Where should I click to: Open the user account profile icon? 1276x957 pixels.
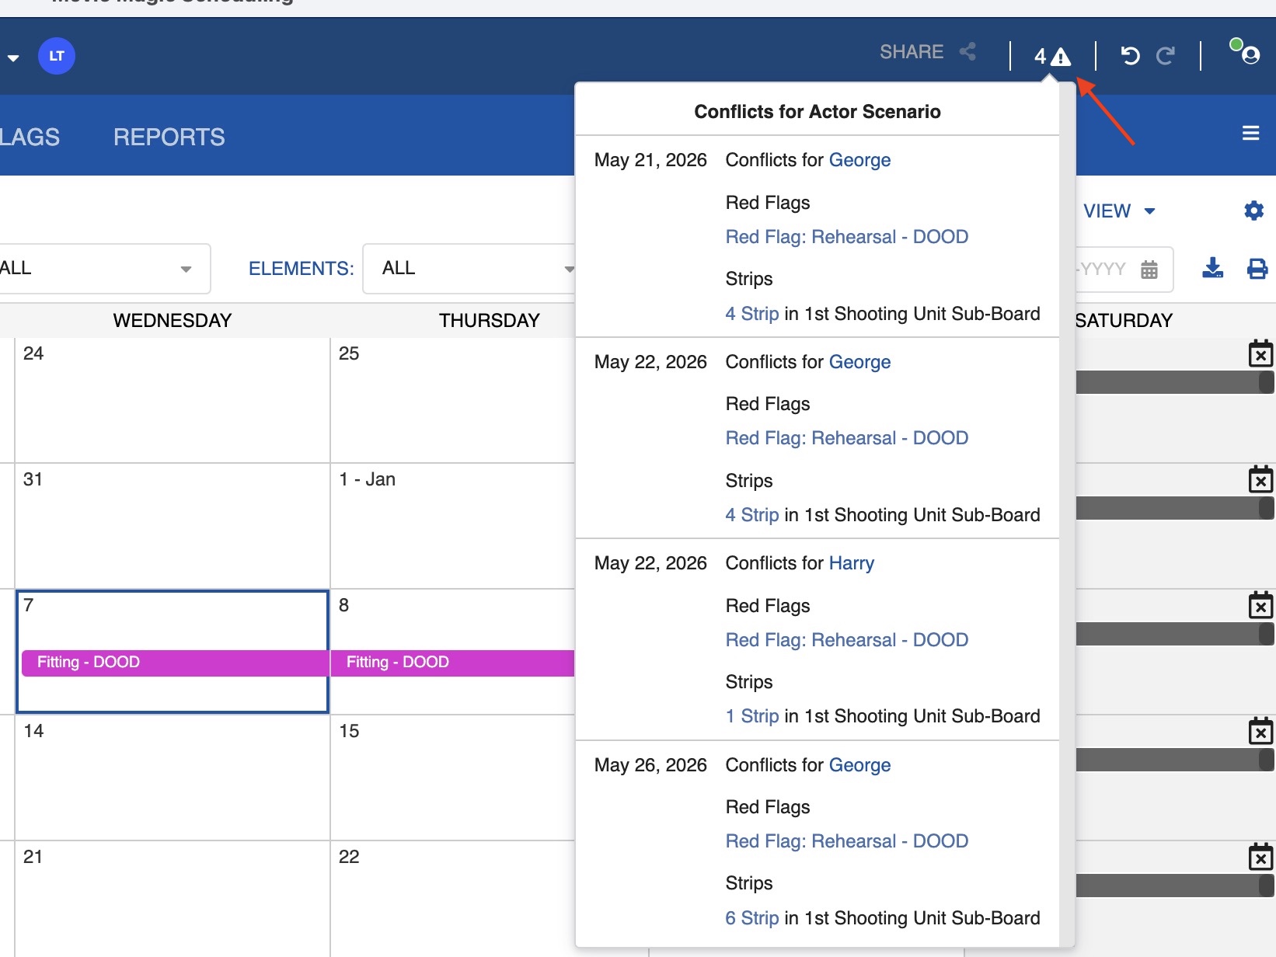pyautogui.click(x=1250, y=55)
